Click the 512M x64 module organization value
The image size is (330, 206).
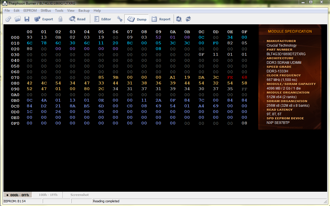click(x=282, y=97)
